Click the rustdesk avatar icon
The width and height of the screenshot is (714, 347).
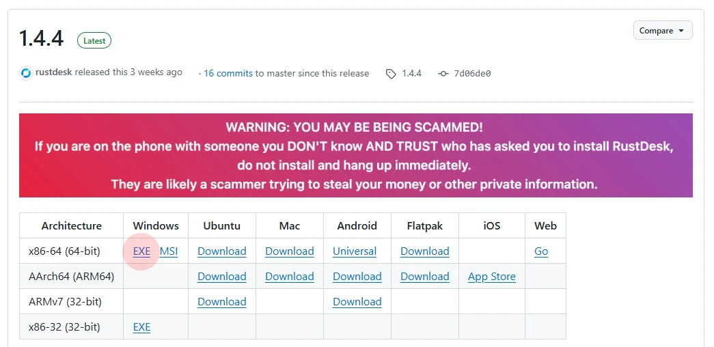click(26, 73)
